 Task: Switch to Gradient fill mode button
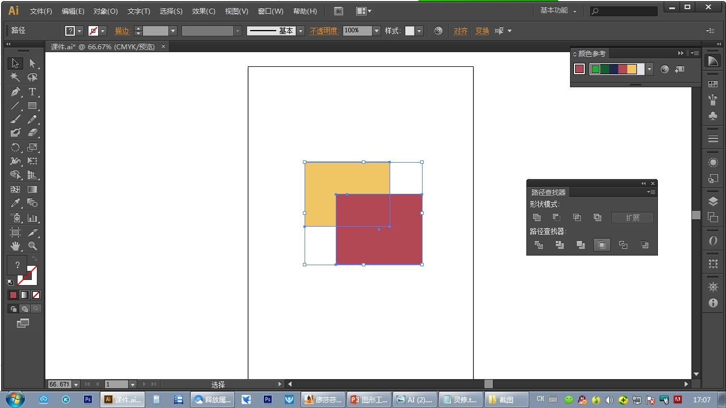point(24,295)
